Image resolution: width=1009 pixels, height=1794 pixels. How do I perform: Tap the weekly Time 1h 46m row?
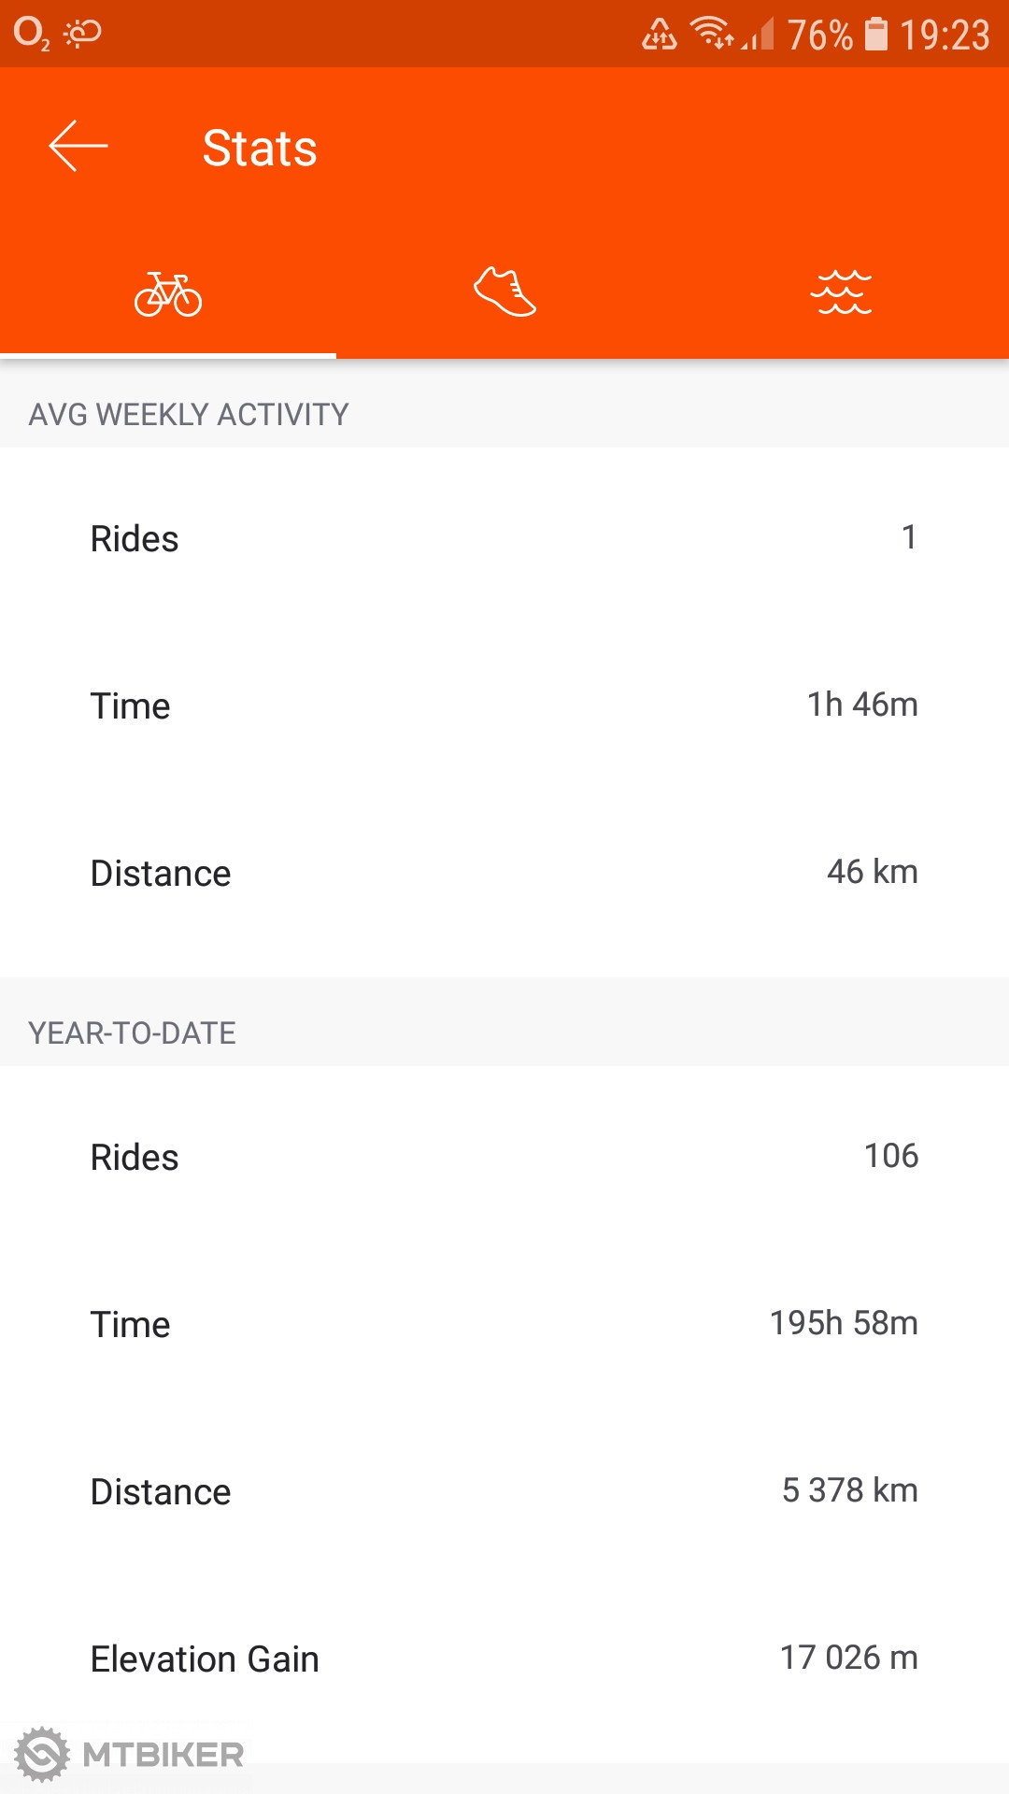coord(504,705)
